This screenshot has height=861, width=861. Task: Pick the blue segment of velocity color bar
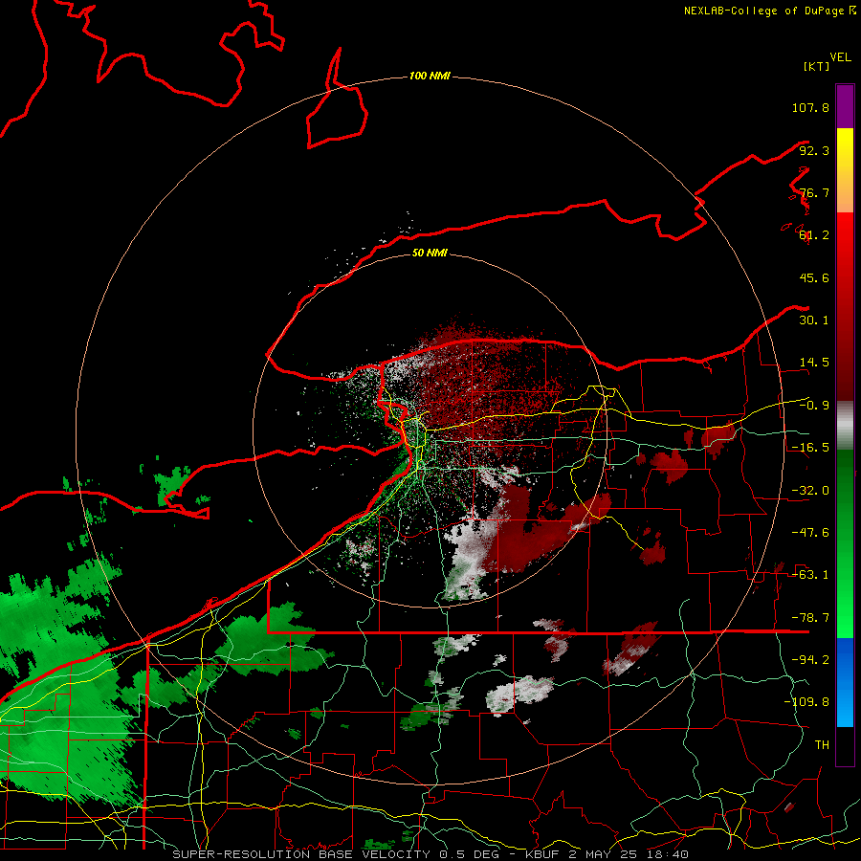pos(845,682)
